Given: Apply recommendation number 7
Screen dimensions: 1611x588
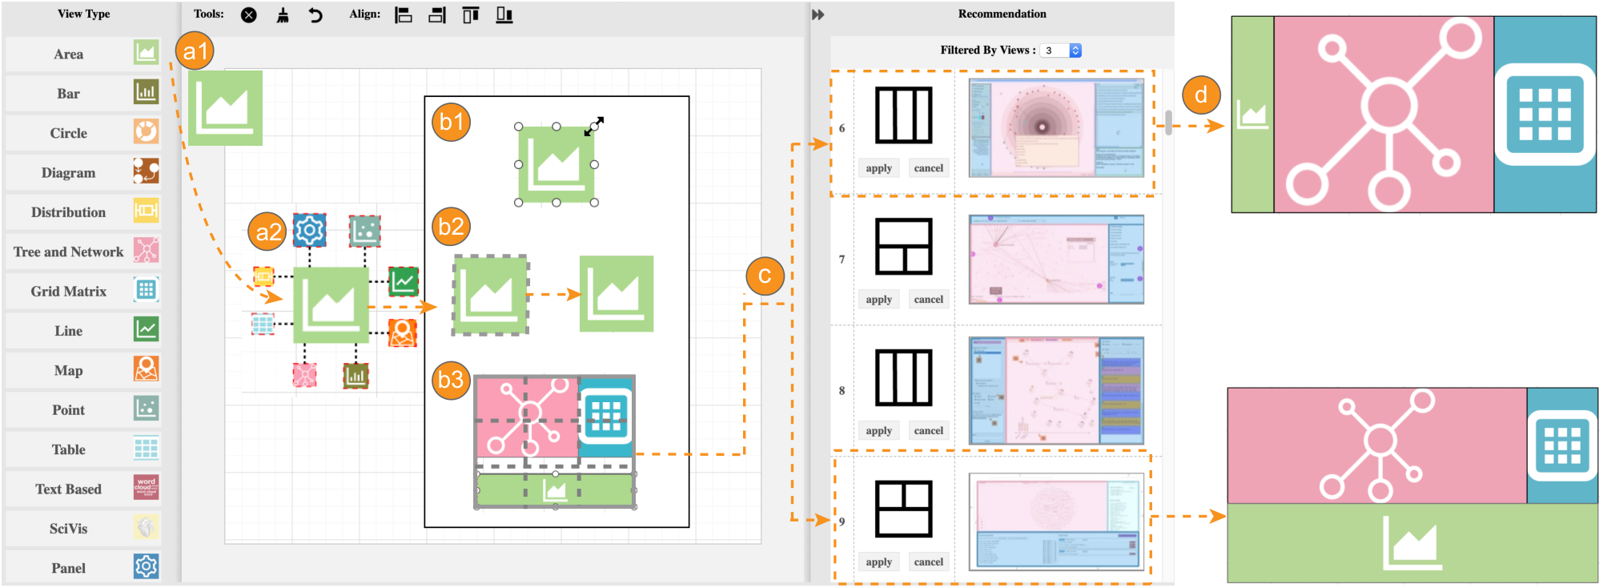Looking at the screenshot, I should pyautogui.click(x=878, y=300).
